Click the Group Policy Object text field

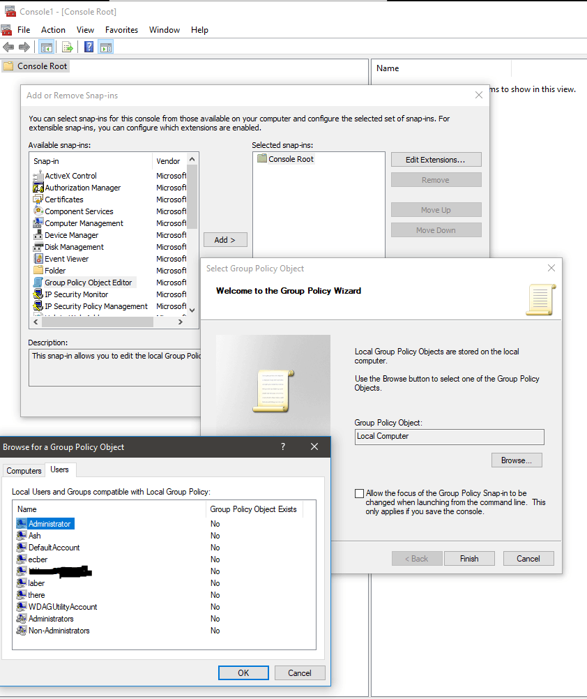click(x=450, y=437)
